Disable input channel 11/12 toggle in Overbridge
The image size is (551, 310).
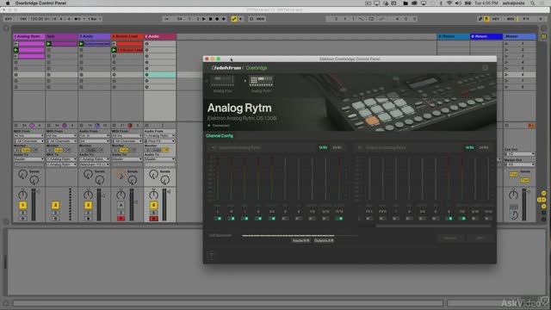pos(339,219)
